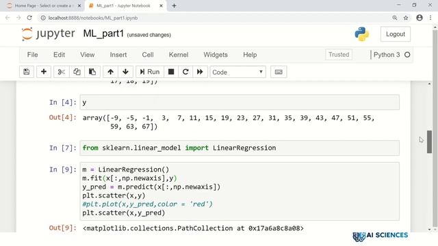Open the browser three-dot menu
This screenshot has height=246, width=438.
tap(430, 18)
